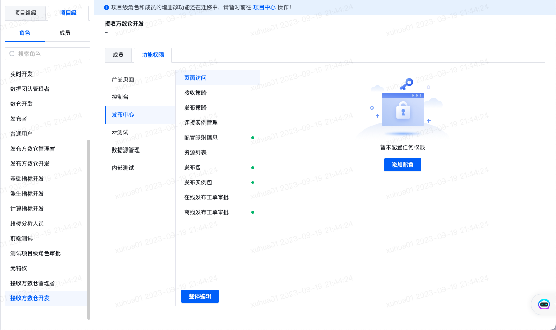Select 连接实例管理 permission item
Image resolution: width=556 pixels, height=330 pixels.
click(x=218, y=122)
